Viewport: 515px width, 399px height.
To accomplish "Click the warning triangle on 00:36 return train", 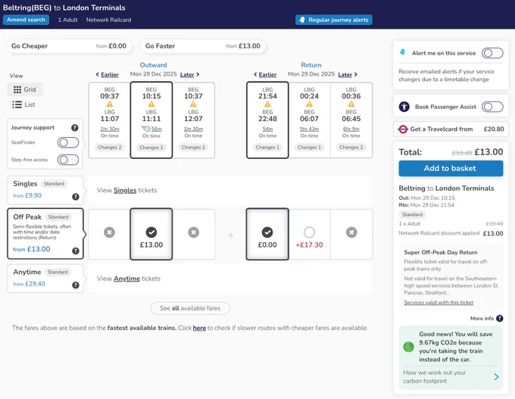I will tap(351, 104).
